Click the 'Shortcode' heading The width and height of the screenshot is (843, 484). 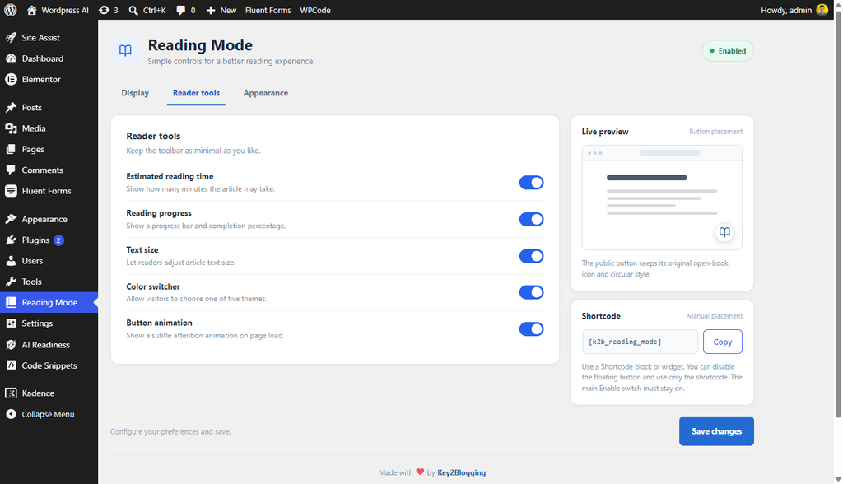(601, 316)
